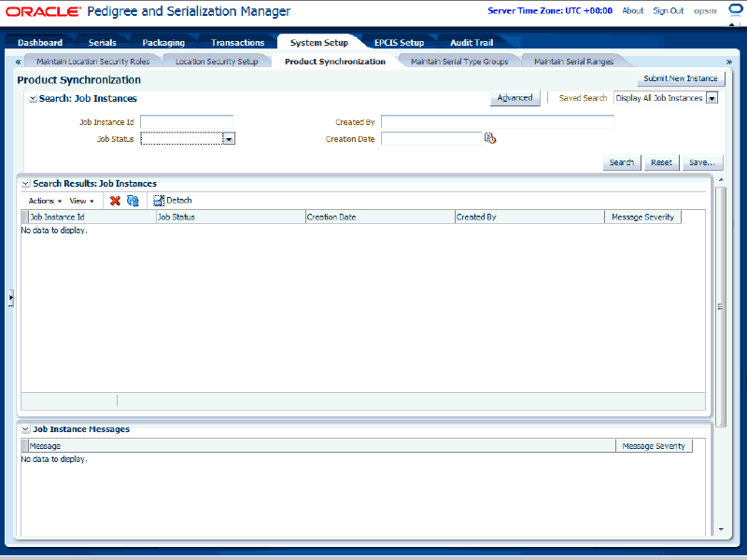Switch to the EPCIS Setup tab

[x=400, y=42]
